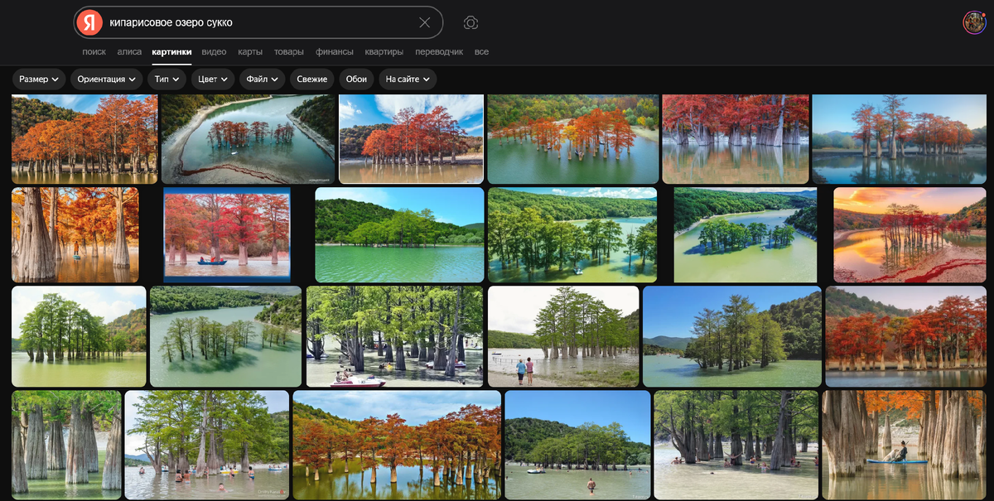Open the Ориентация filter dropdown
The height and width of the screenshot is (501, 994).
[x=107, y=79]
